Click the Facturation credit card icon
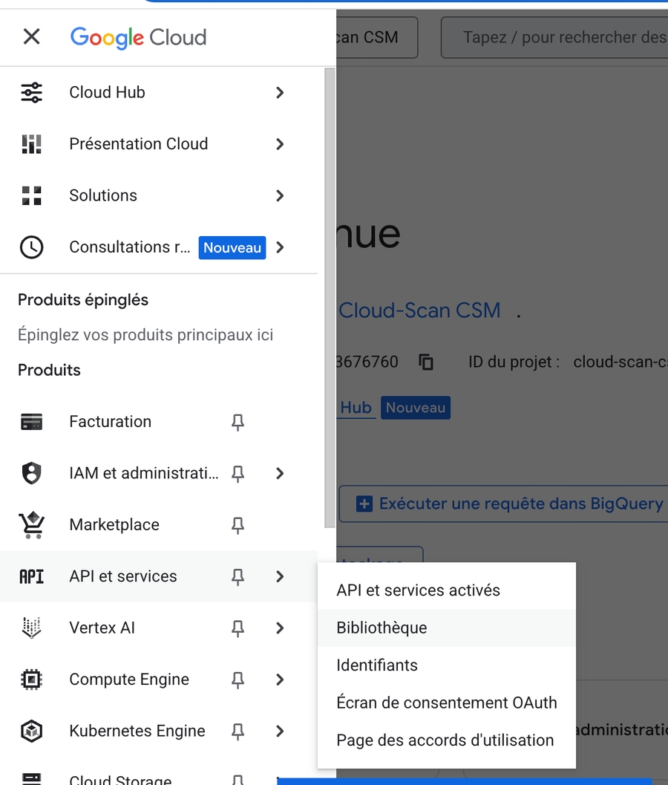 point(31,423)
